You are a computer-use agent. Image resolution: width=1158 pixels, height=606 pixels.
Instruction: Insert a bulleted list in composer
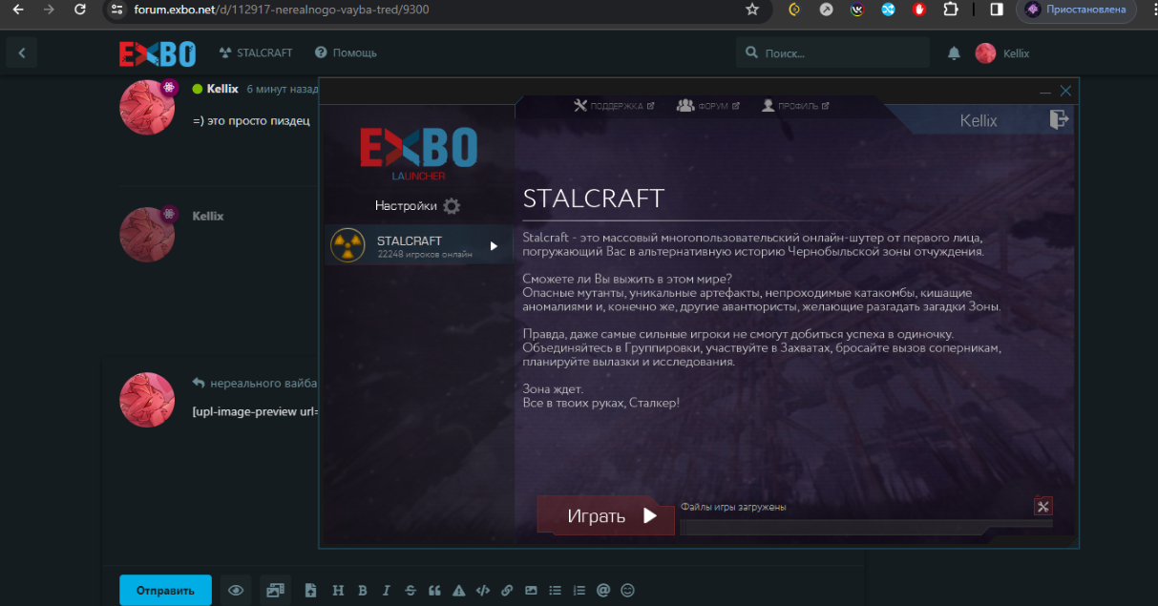tap(556, 591)
